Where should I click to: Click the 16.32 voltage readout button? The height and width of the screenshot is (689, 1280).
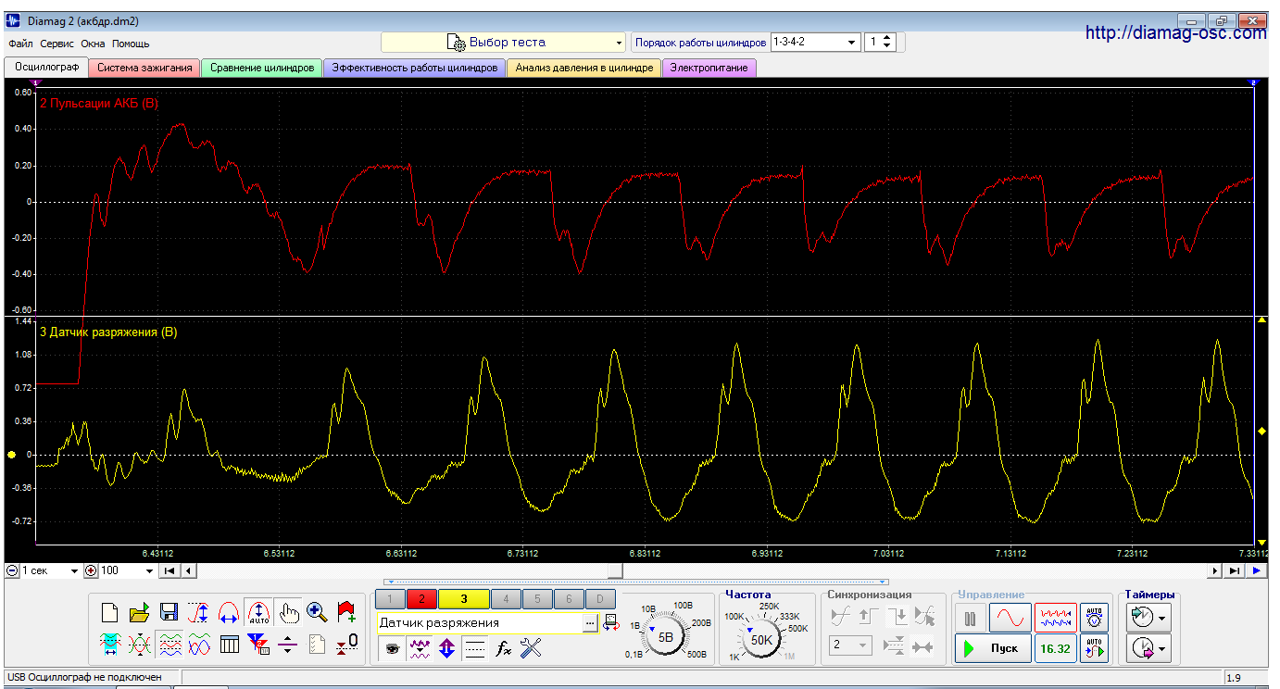(1055, 648)
